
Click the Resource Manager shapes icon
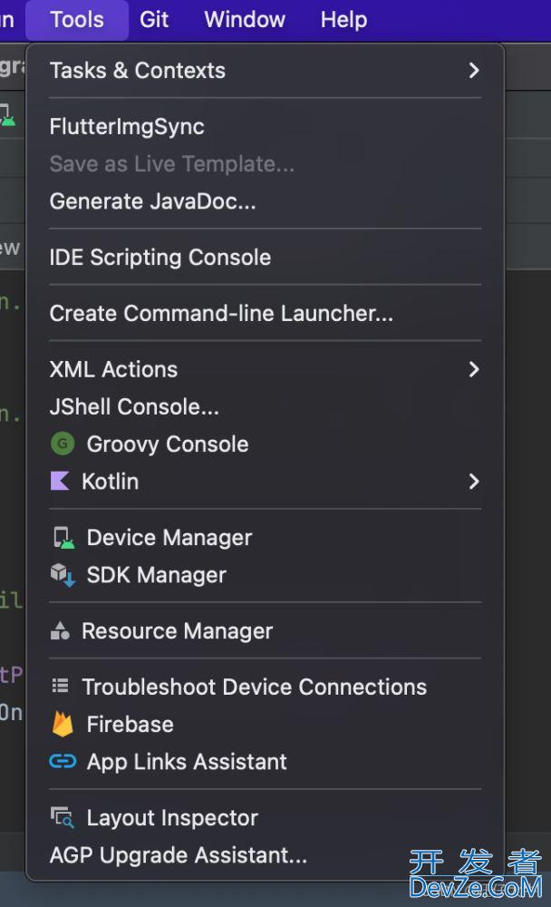tap(60, 631)
